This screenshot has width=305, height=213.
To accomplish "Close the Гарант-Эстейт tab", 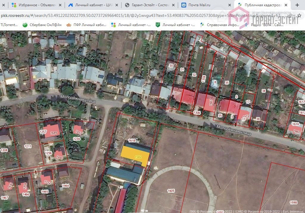I will (173, 5).
